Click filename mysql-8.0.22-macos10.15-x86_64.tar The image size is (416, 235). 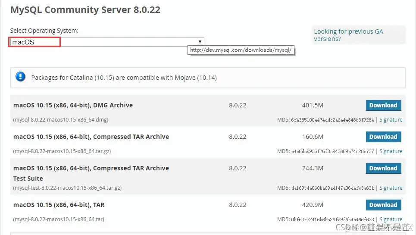pyautogui.click(x=59, y=219)
